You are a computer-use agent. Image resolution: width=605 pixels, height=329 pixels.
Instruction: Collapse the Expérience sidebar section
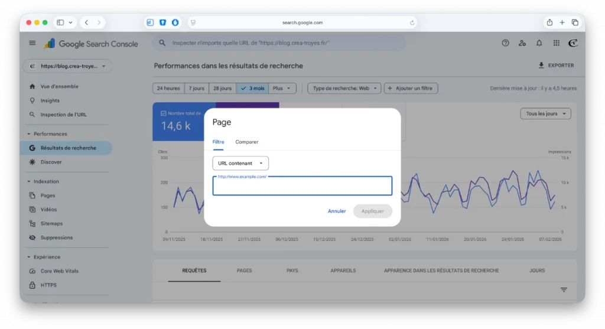28,257
